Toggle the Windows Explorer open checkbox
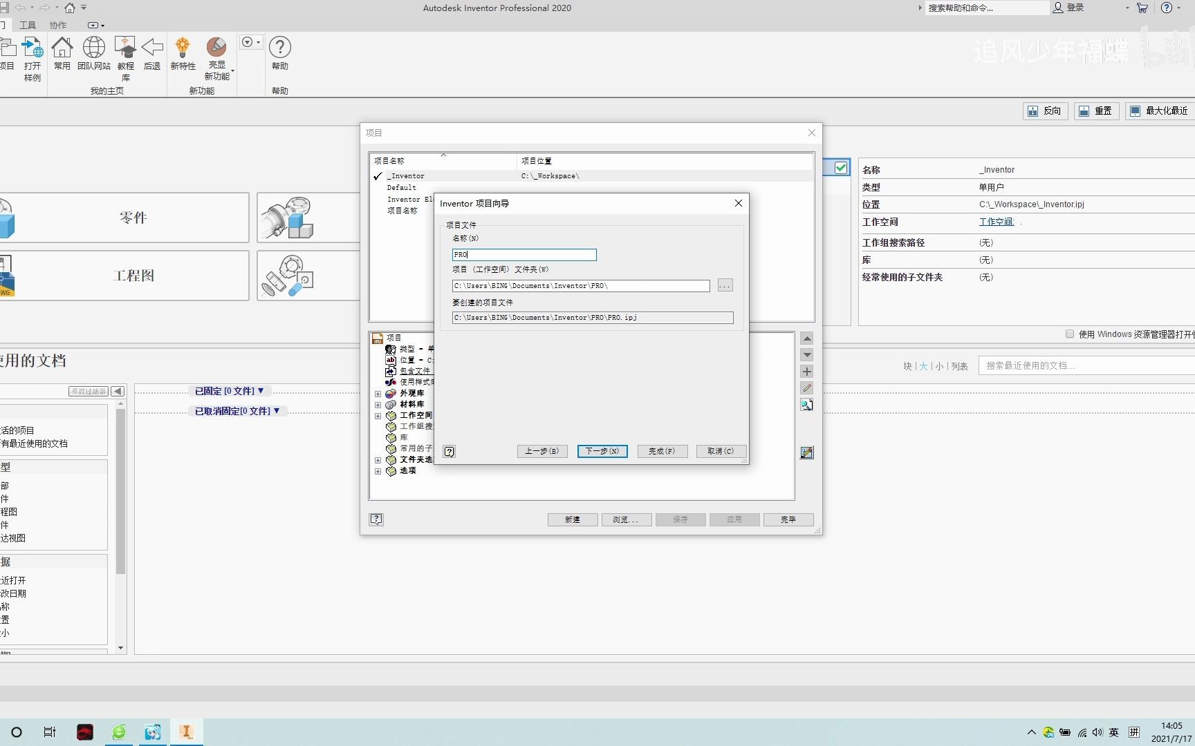Screen dimensions: 1195x746 [x=1070, y=334]
